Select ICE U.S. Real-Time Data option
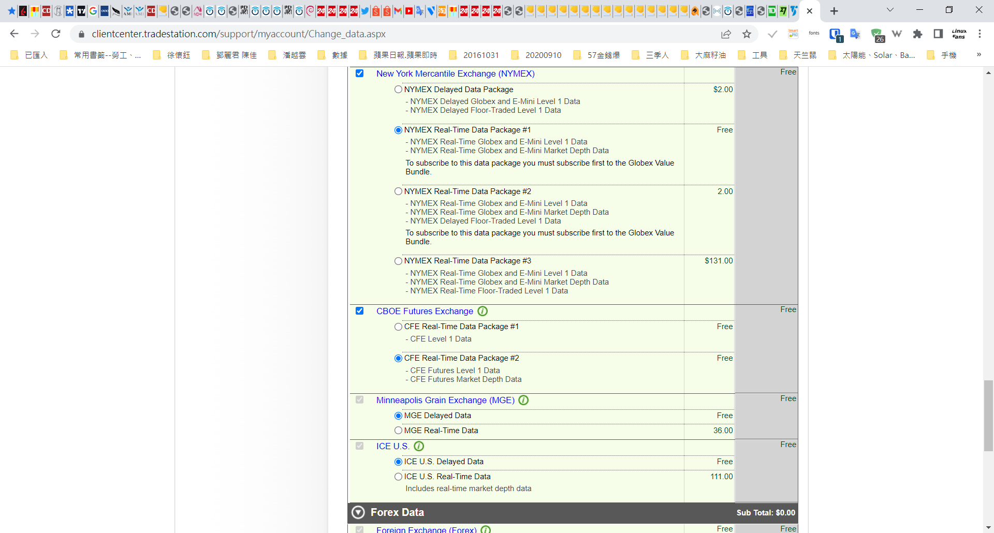The width and height of the screenshot is (994, 533). pyautogui.click(x=398, y=477)
